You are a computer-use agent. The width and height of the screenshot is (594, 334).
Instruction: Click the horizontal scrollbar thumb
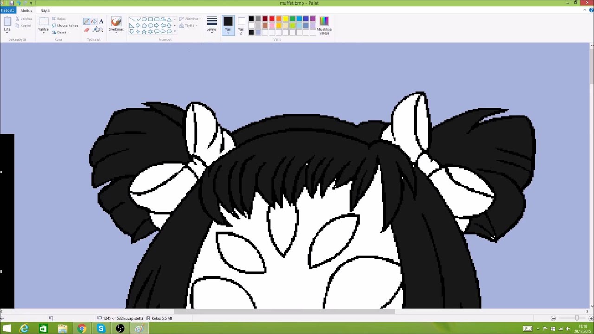click(284, 311)
